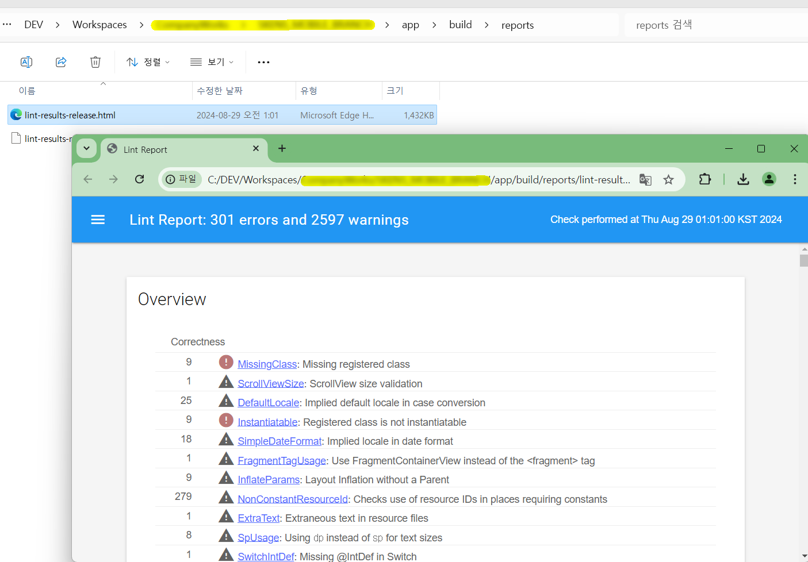Open the SwitchIntDef link

pyautogui.click(x=266, y=557)
